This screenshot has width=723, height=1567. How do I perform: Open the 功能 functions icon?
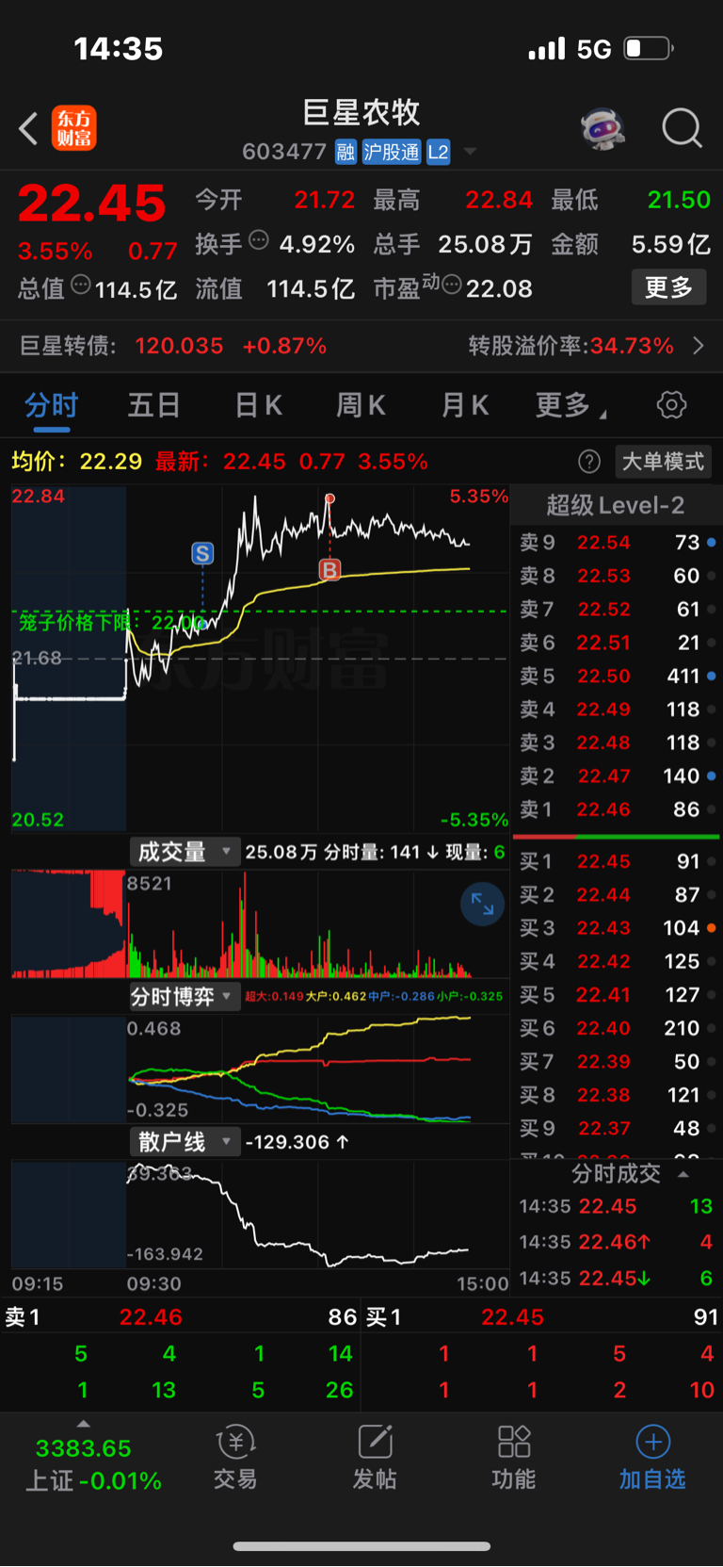[x=514, y=1457]
